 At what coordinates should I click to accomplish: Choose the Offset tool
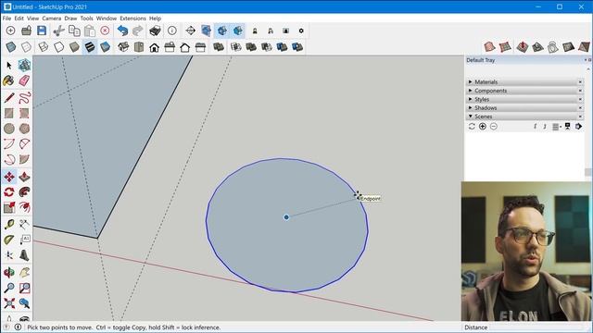pos(25,207)
